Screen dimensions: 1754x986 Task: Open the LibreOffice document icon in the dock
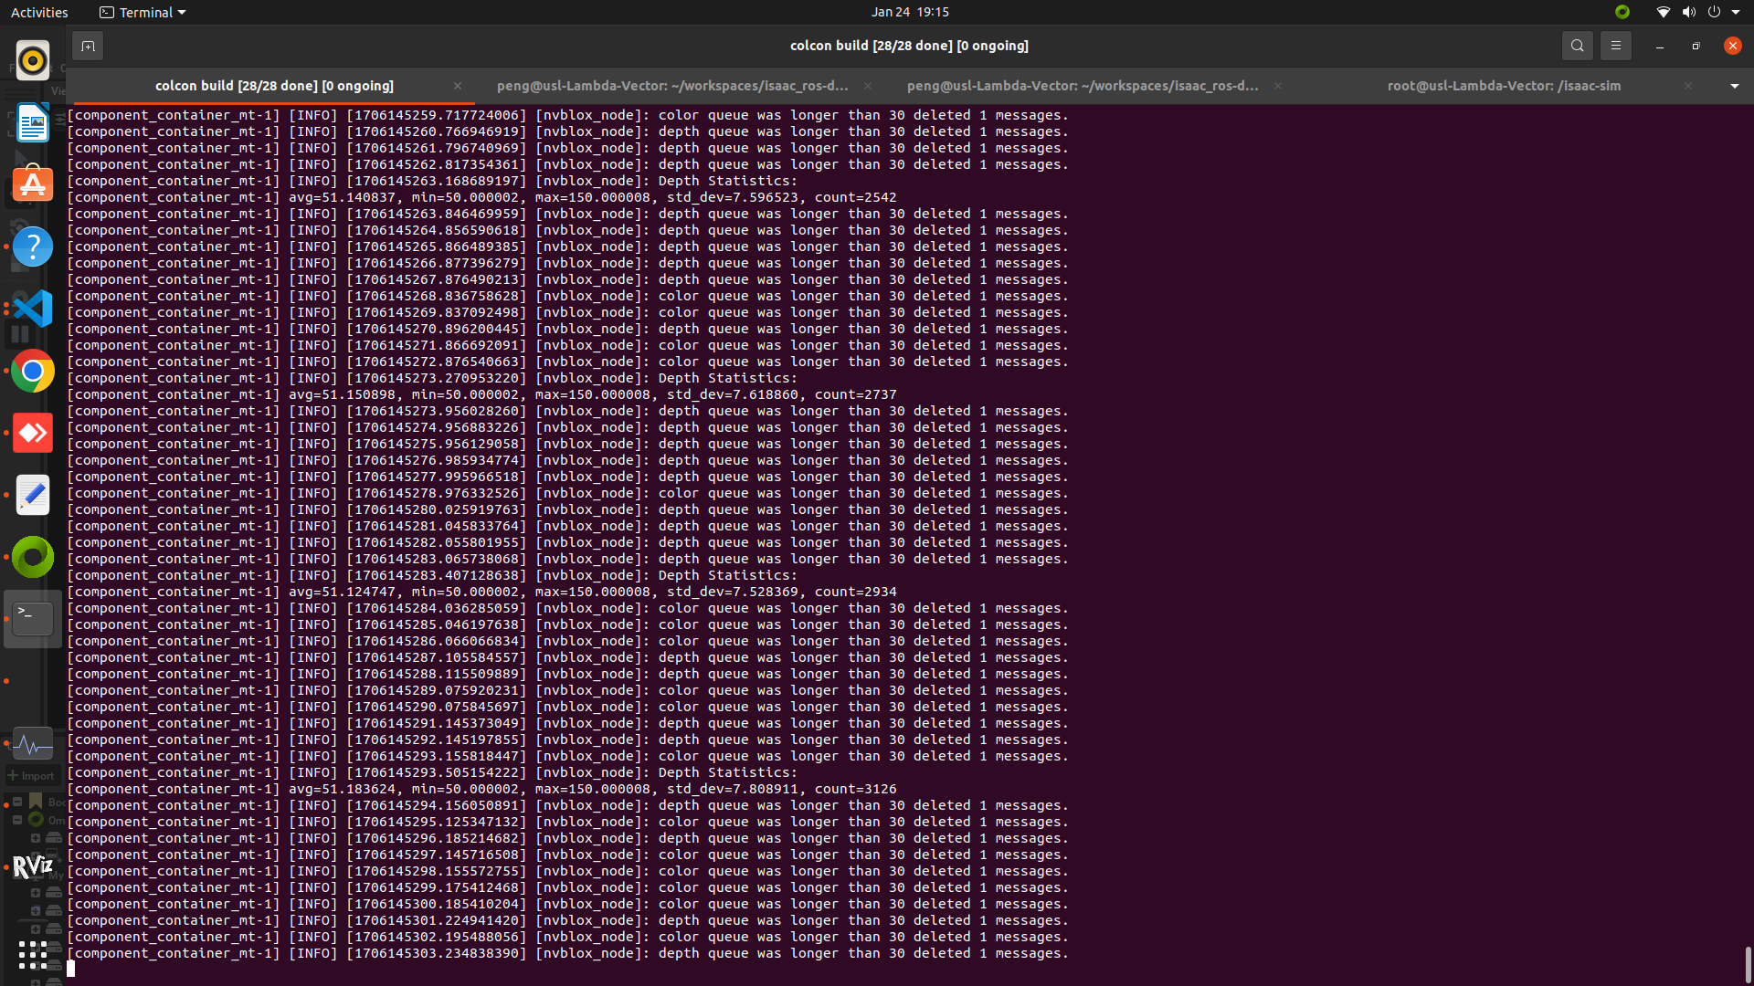pos(33,121)
